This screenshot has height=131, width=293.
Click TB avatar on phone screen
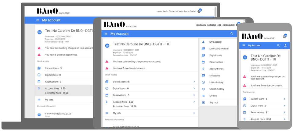coord(245,58)
